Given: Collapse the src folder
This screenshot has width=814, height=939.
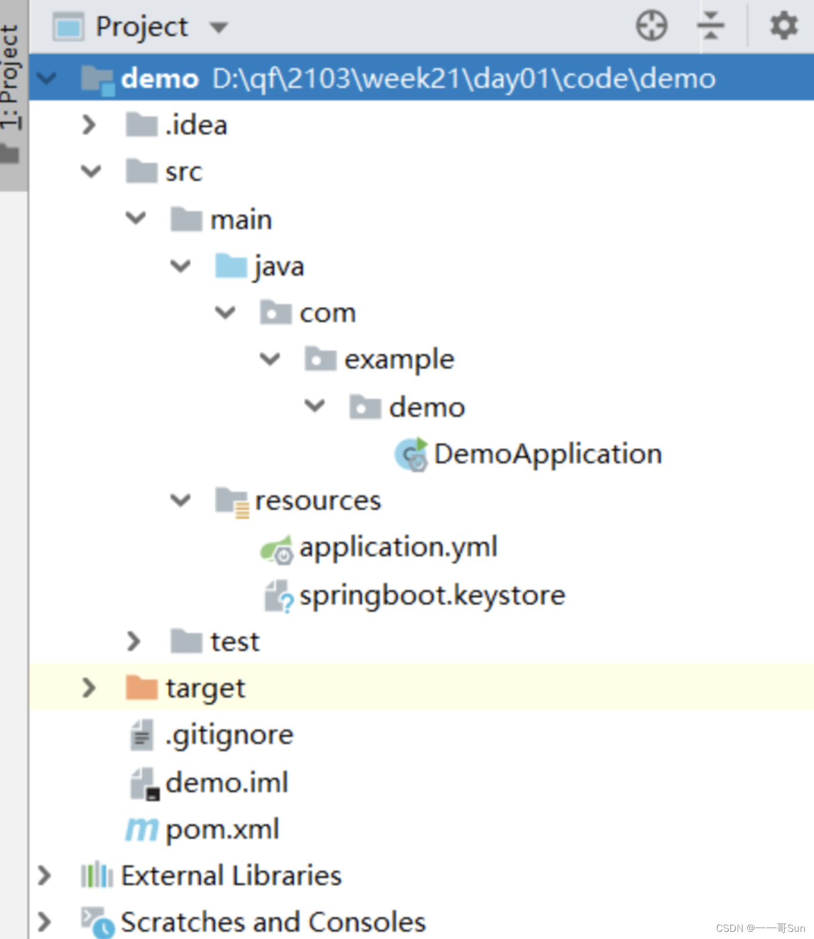Looking at the screenshot, I should (91, 172).
